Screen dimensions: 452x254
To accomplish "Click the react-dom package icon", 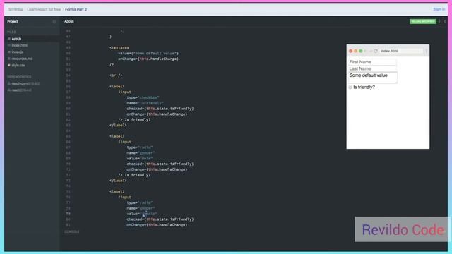I will coord(9,83).
